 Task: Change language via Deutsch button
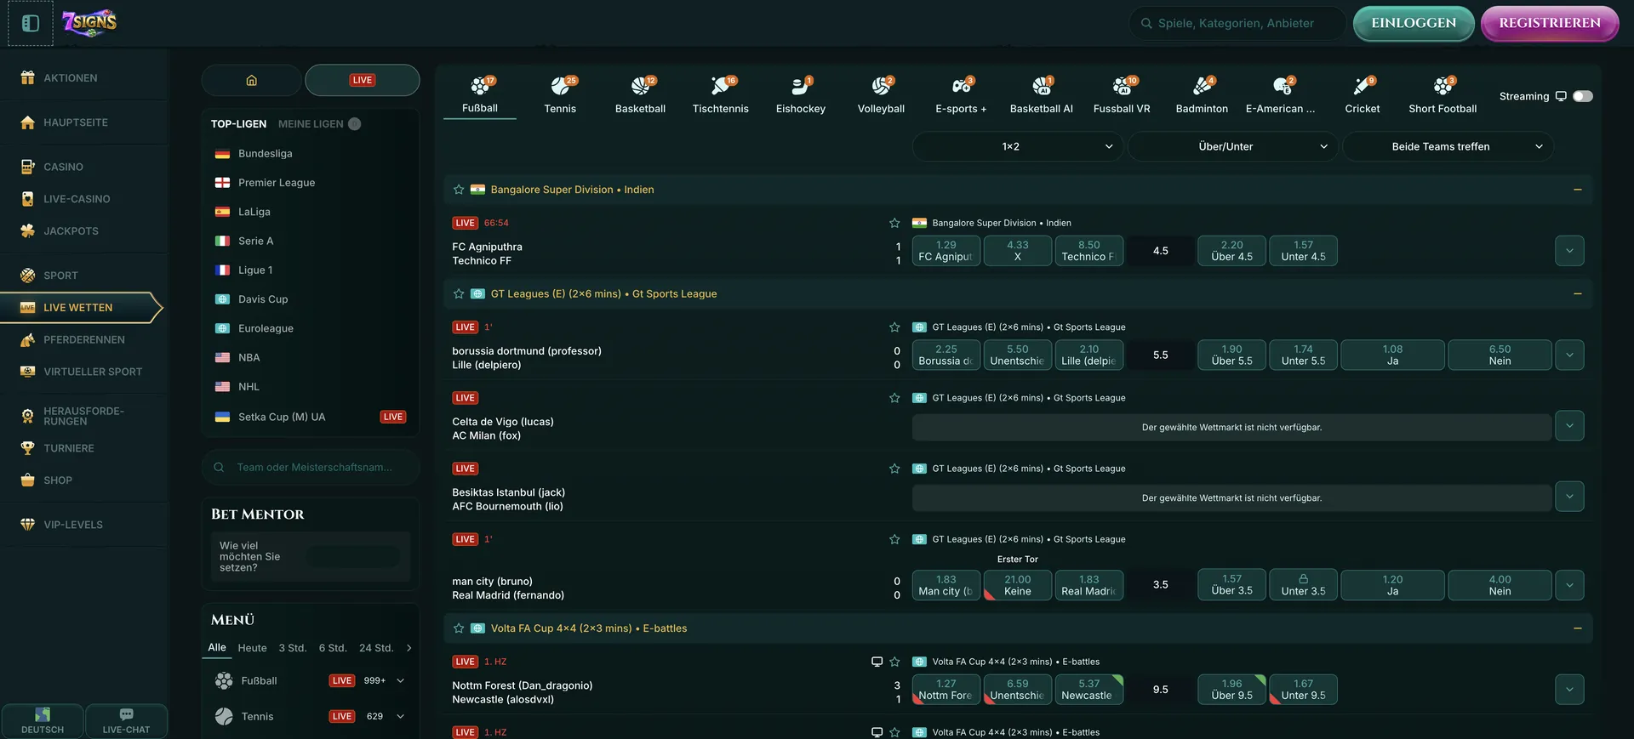(x=43, y=721)
